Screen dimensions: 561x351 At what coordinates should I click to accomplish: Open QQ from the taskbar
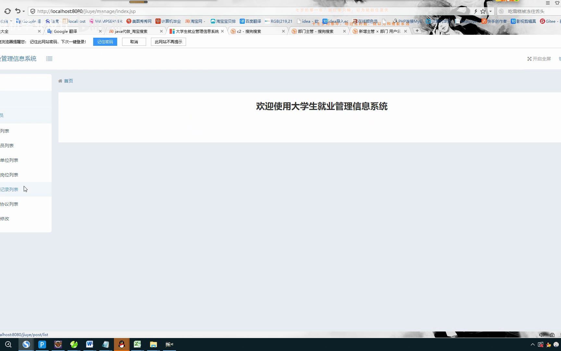[x=121, y=344]
